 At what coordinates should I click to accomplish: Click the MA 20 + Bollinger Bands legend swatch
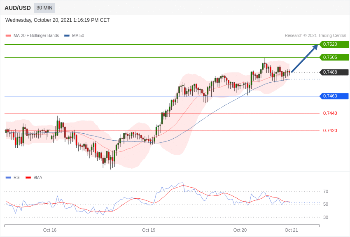tap(8, 35)
